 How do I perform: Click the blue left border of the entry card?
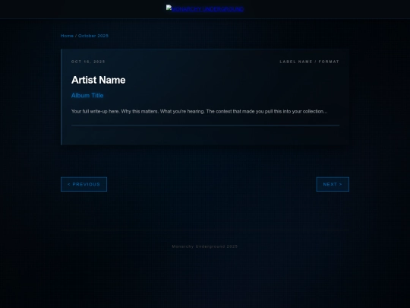61,97
